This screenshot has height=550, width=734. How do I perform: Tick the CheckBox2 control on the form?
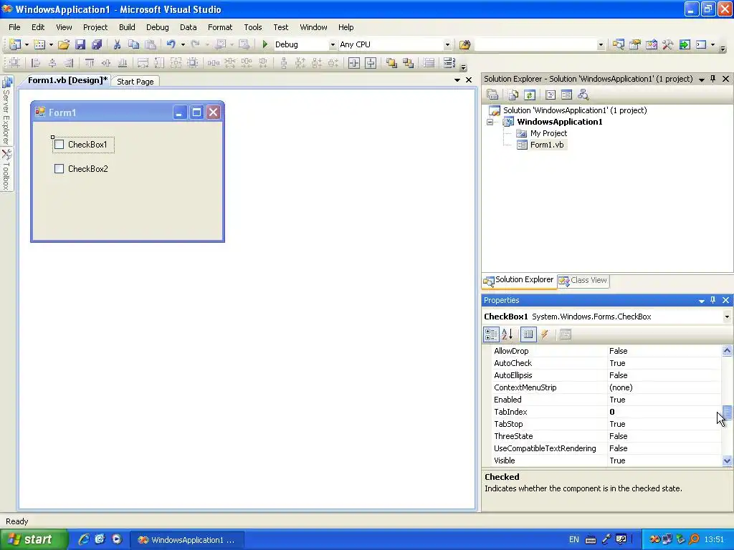[x=59, y=169]
